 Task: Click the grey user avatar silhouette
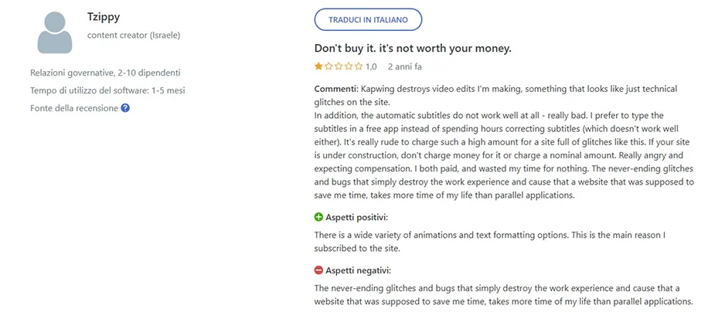click(x=55, y=32)
